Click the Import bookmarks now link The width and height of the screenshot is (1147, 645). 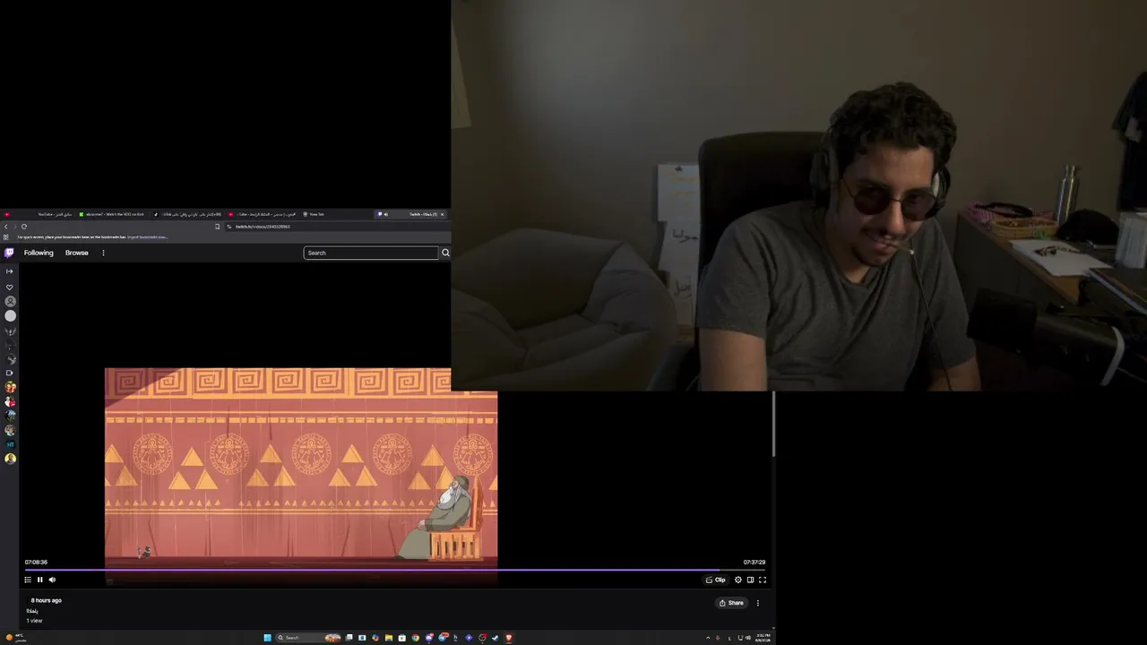click(x=148, y=237)
